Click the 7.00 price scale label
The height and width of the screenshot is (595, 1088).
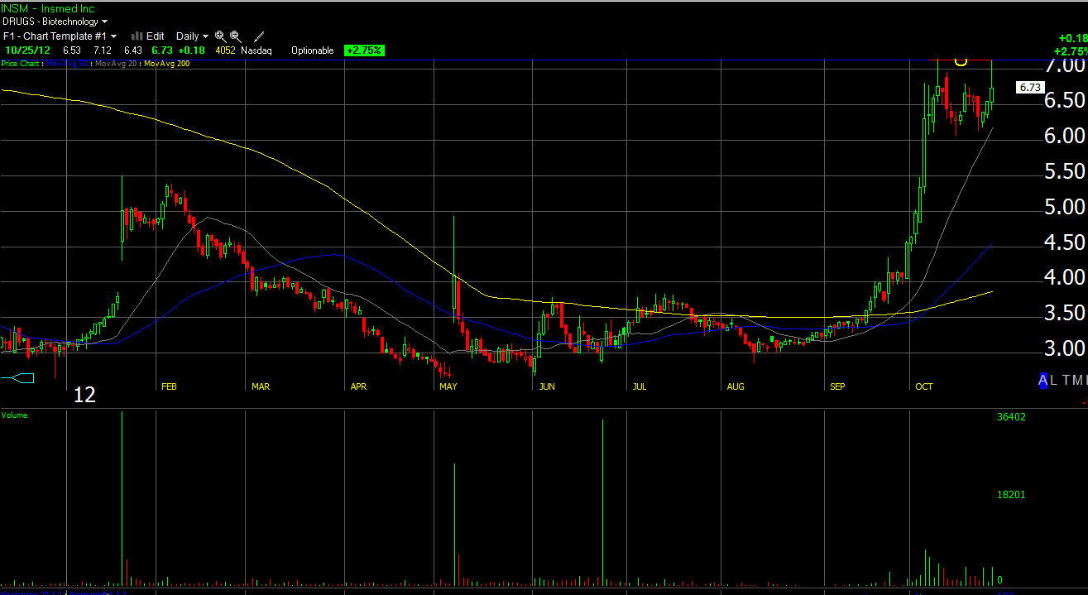pos(1064,65)
